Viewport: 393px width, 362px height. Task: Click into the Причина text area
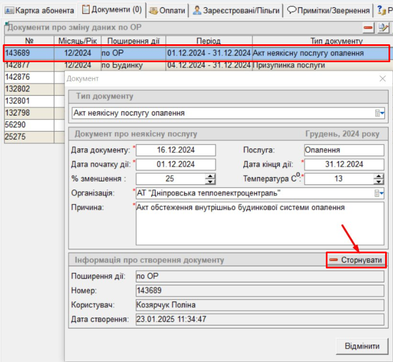pyautogui.click(x=260, y=224)
